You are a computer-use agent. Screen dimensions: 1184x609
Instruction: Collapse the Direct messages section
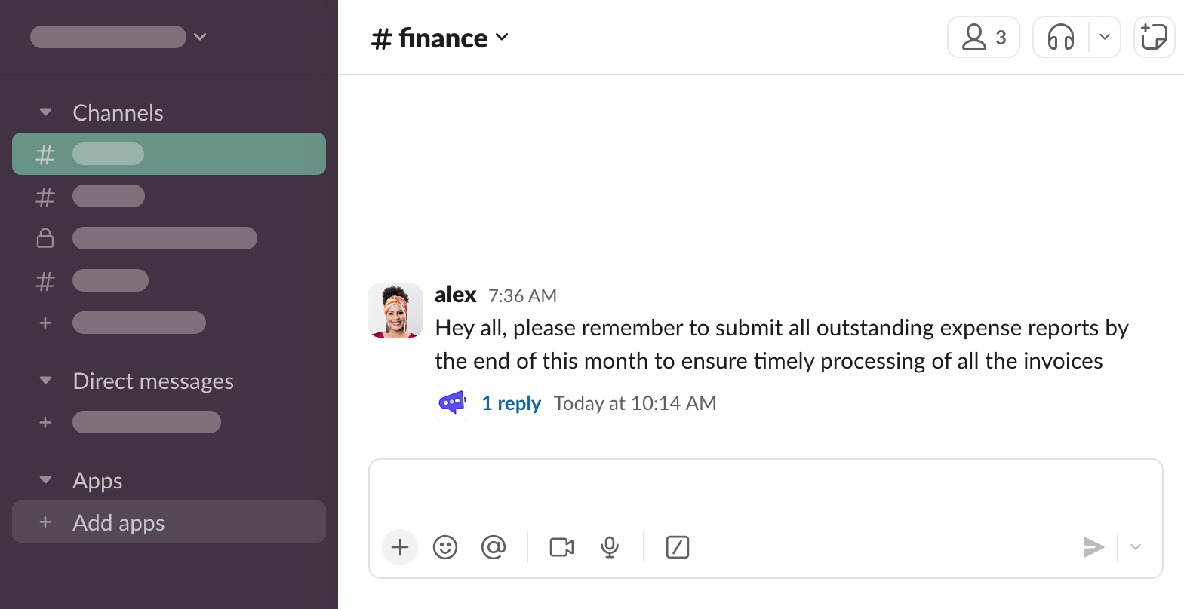[x=46, y=381]
